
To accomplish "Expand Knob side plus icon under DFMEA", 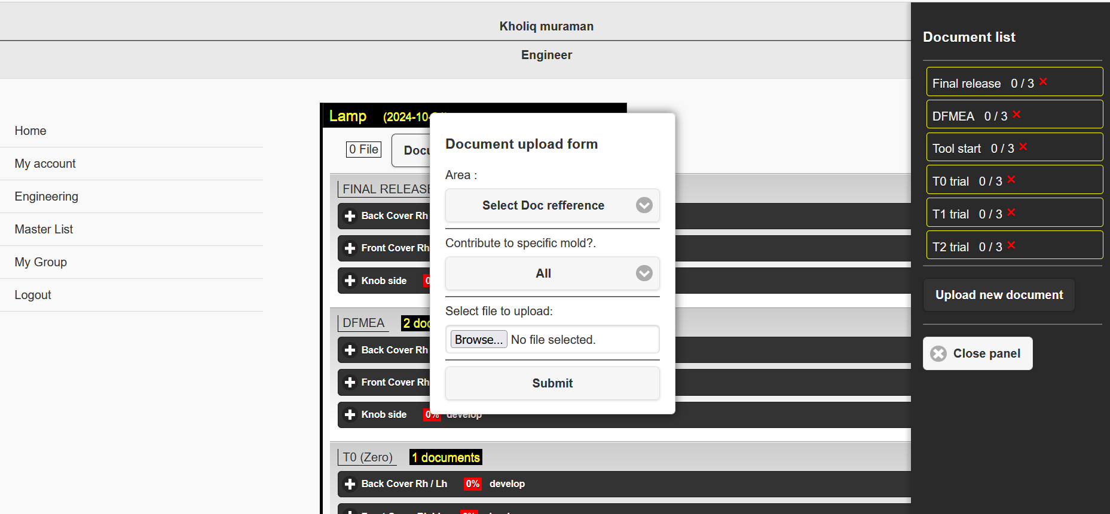I will pyautogui.click(x=350, y=415).
